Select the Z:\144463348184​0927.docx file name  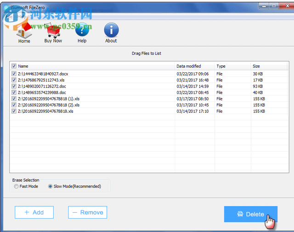(x=43, y=74)
